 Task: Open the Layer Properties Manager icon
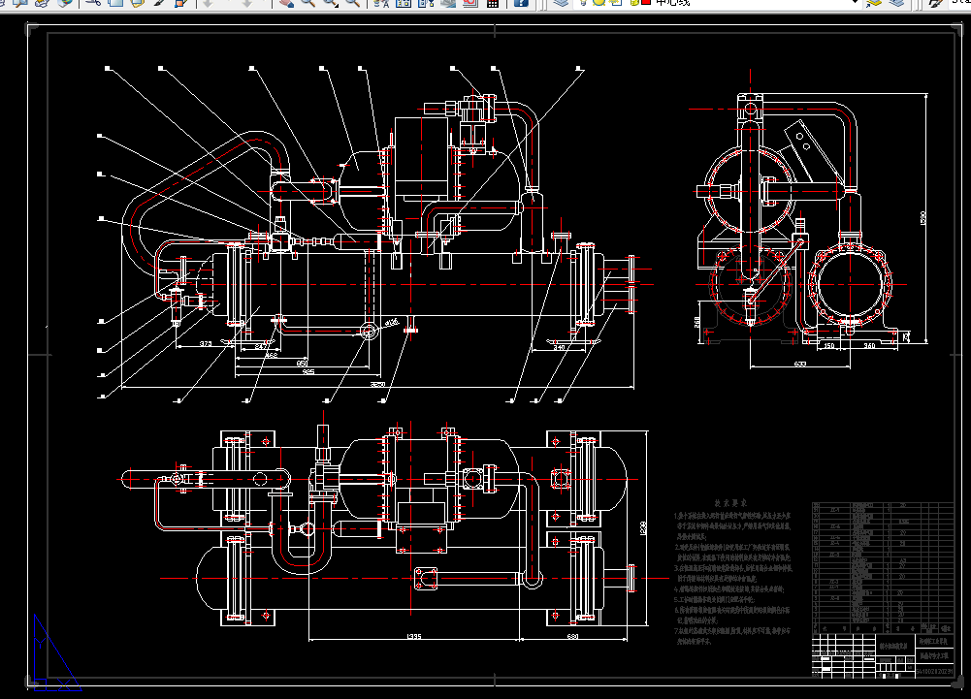click(x=561, y=3)
